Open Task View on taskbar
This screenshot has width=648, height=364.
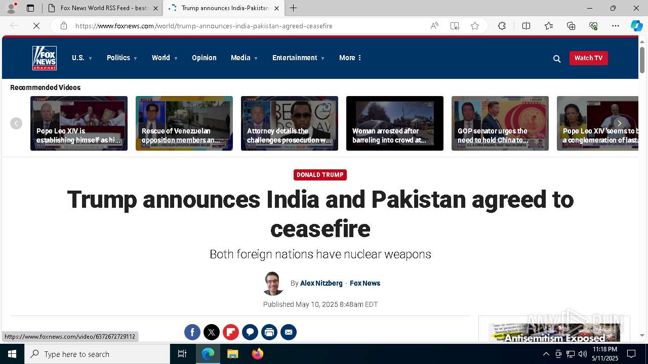182,354
